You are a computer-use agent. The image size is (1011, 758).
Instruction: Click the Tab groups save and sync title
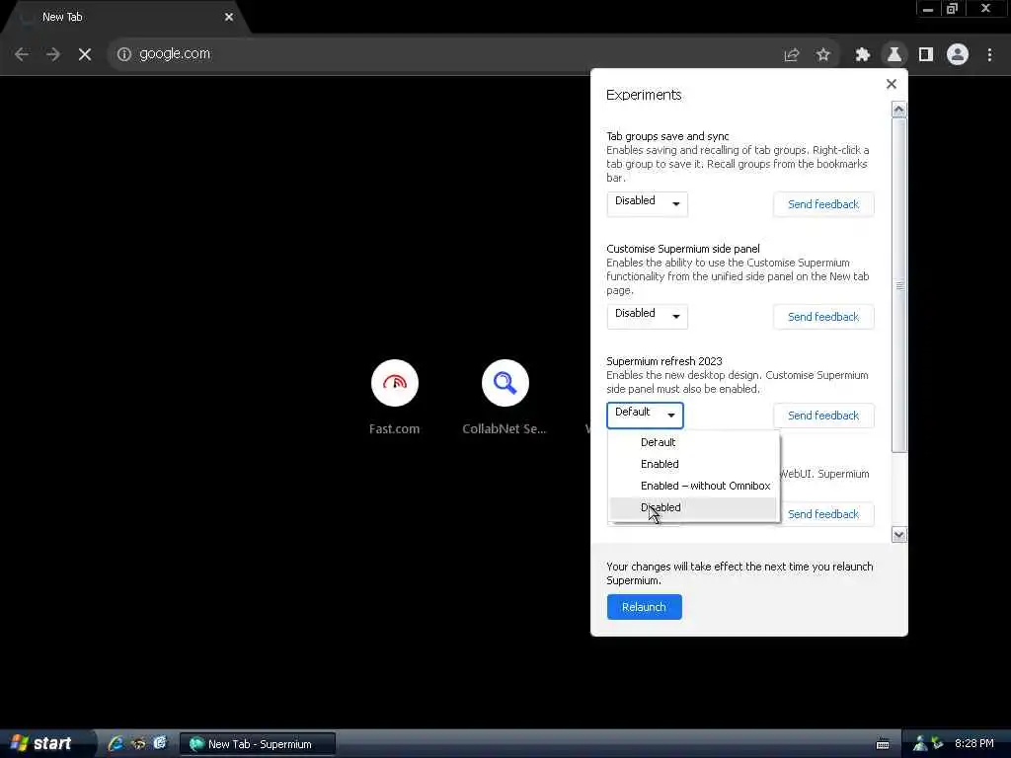[667, 136]
